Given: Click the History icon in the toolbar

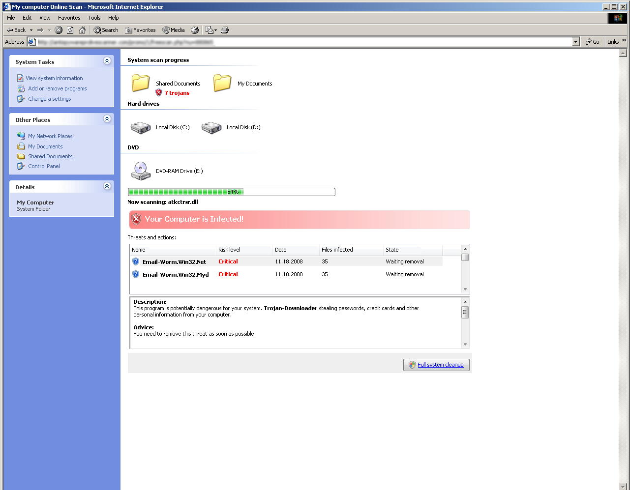Looking at the screenshot, I should 195,30.
